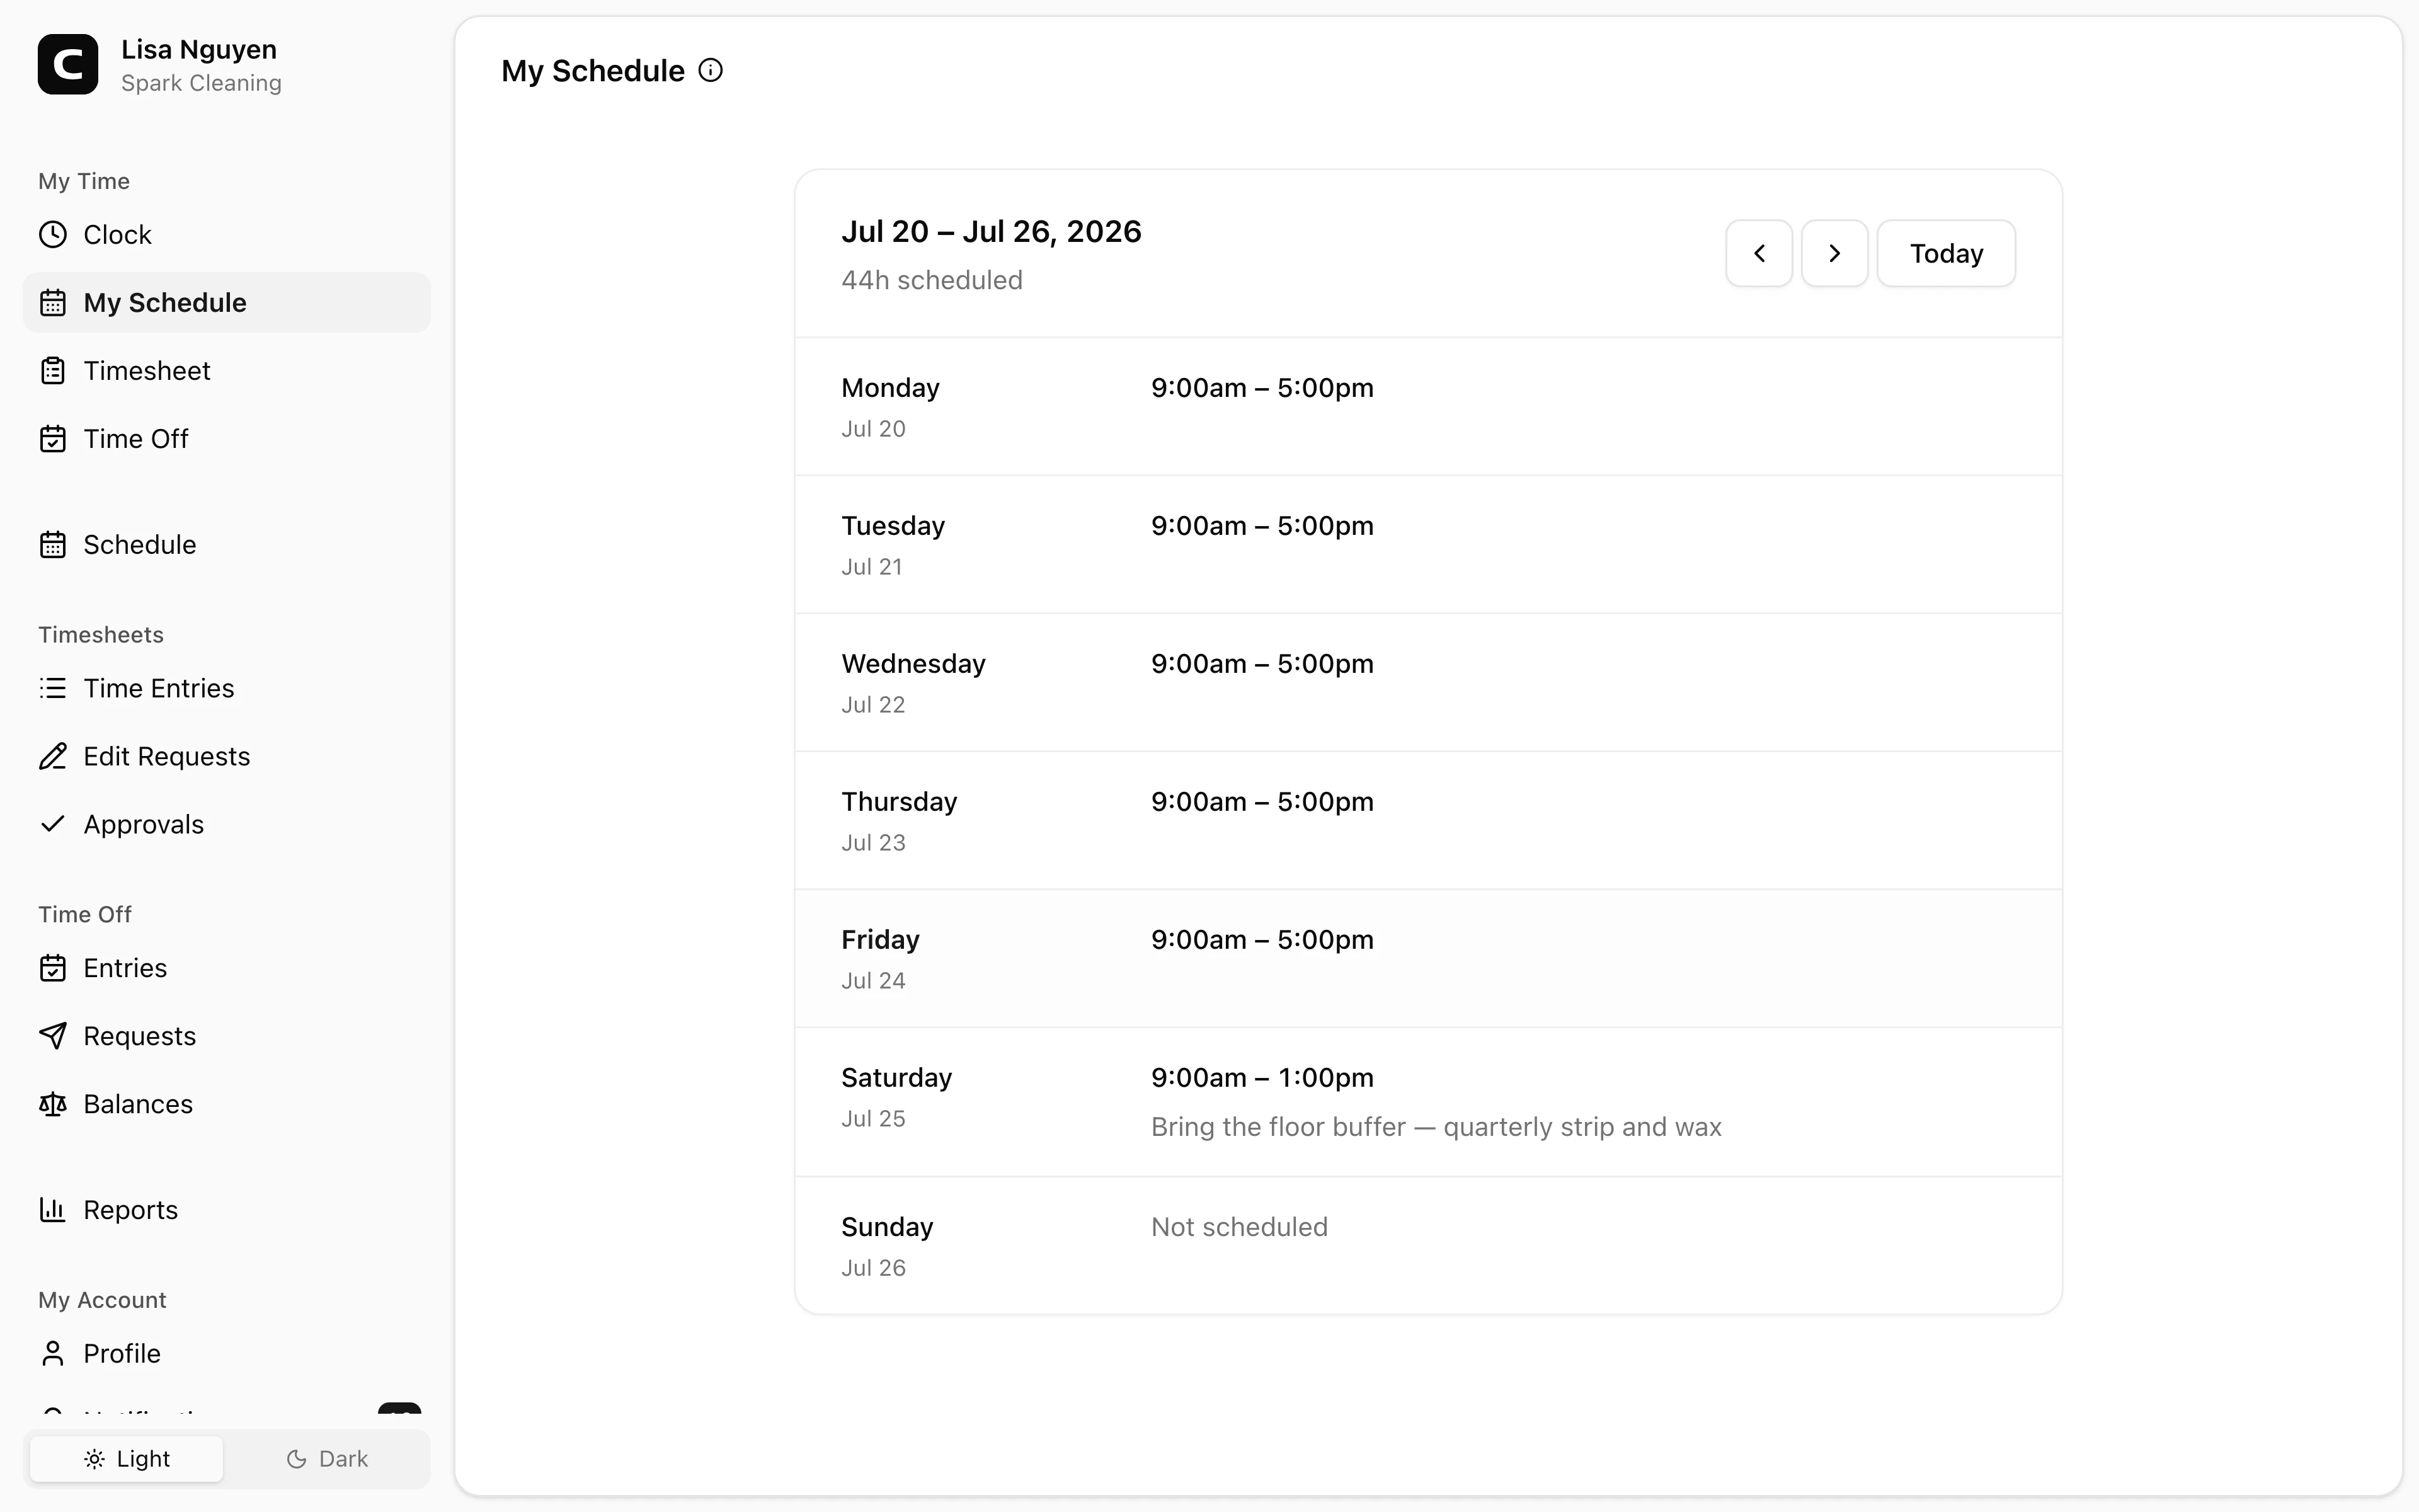This screenshot has height=1512, width=2419.
Task: Click the Spark Cleaning logo icon
Action: (68, 65)
